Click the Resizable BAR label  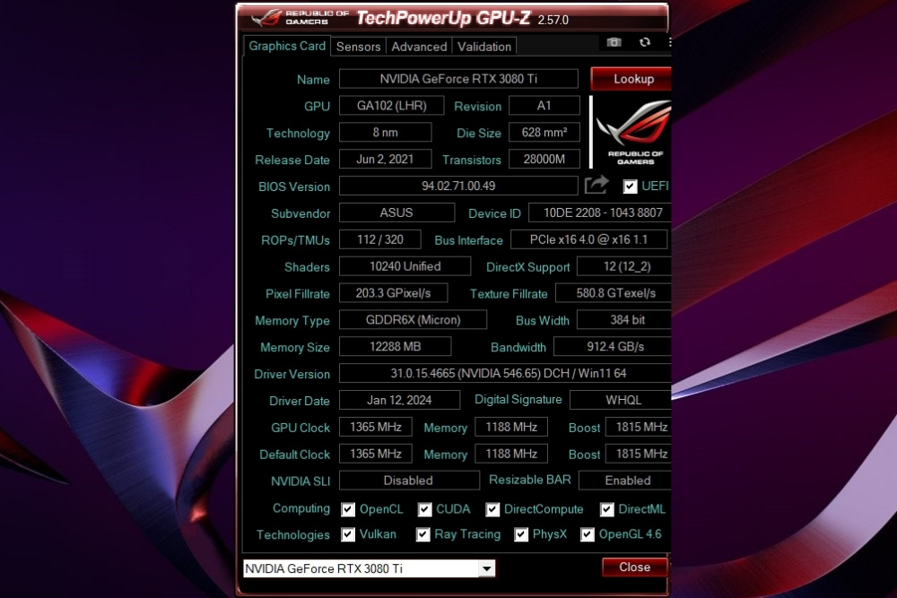click(530, 480)
